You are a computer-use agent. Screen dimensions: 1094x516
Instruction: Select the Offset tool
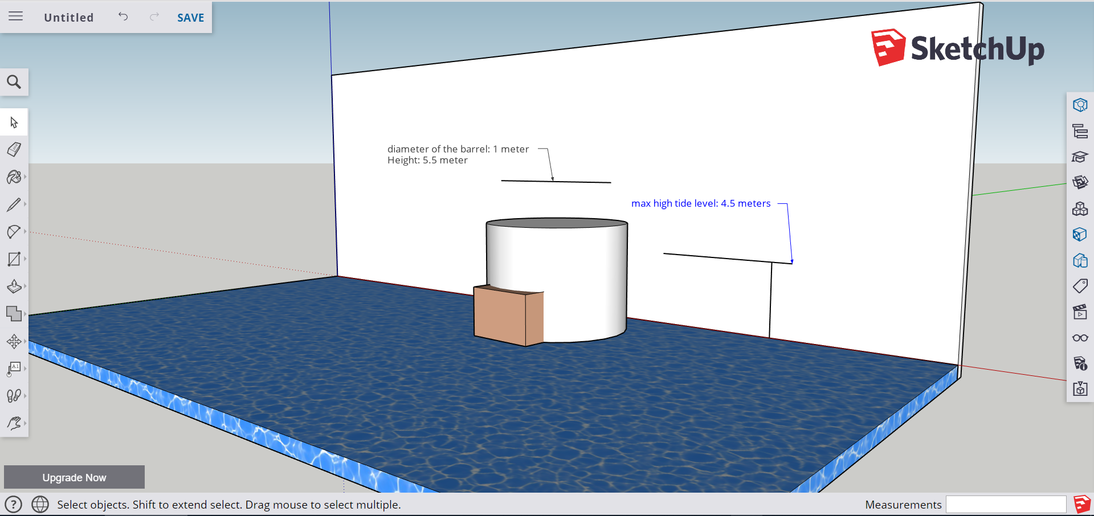(x=14, y=314)
